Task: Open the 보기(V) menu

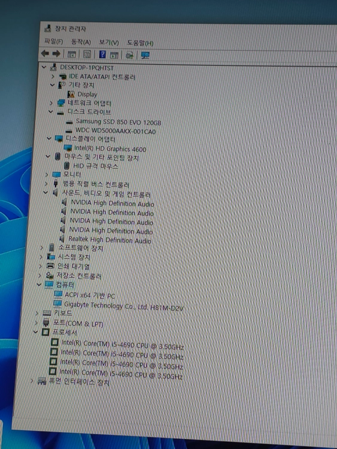Action: click(x=109, y=43)
